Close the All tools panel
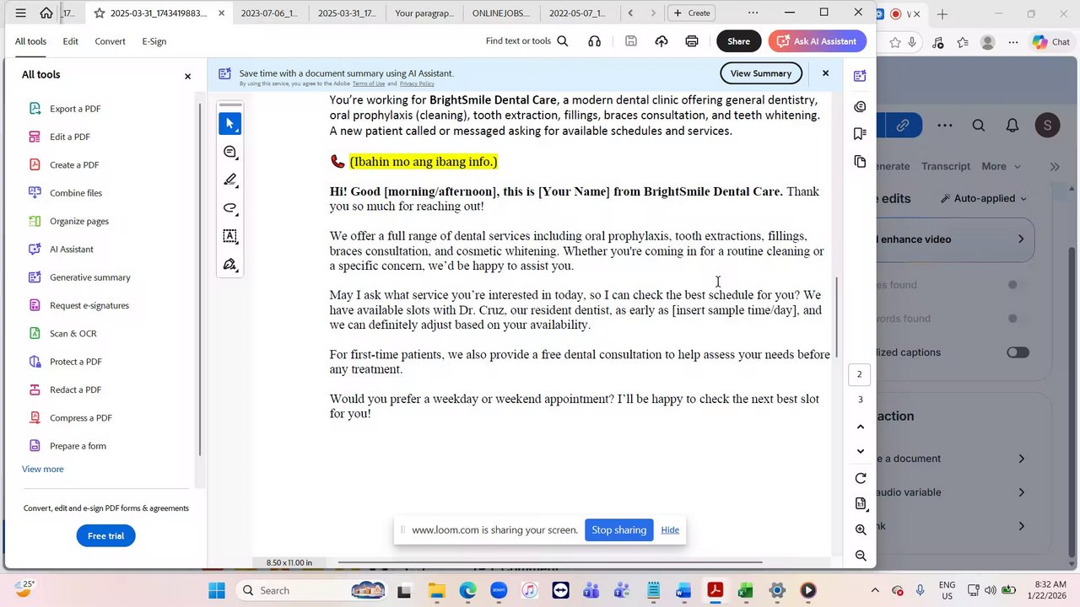This screenshot has width=1080, height=607. point(187,76)
